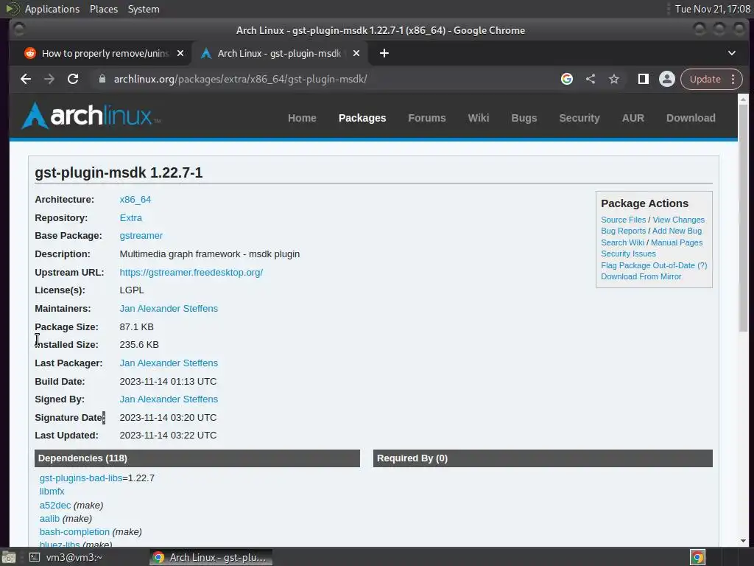The width and height of the screenshot is (754, 566).
Task: Open the Applications menu
Action: [52, 9]
